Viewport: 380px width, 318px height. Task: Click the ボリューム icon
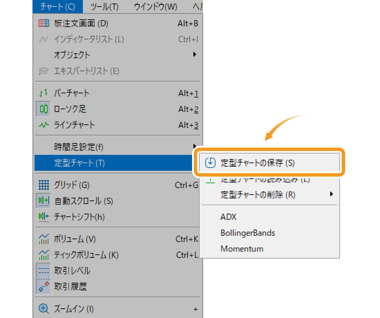44,239
